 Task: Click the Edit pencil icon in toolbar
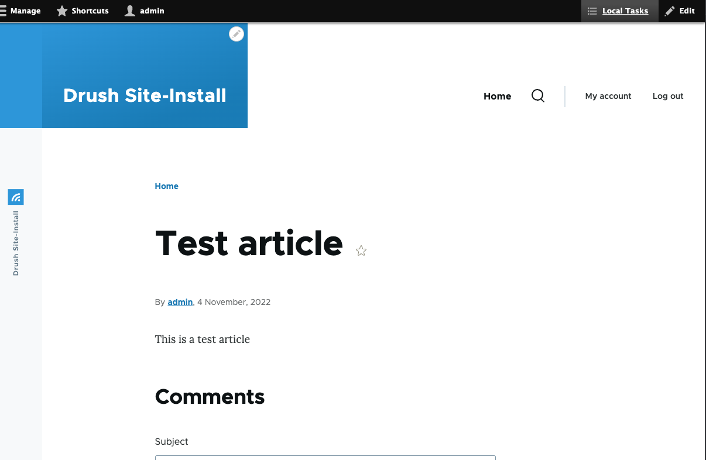(669, 11)
